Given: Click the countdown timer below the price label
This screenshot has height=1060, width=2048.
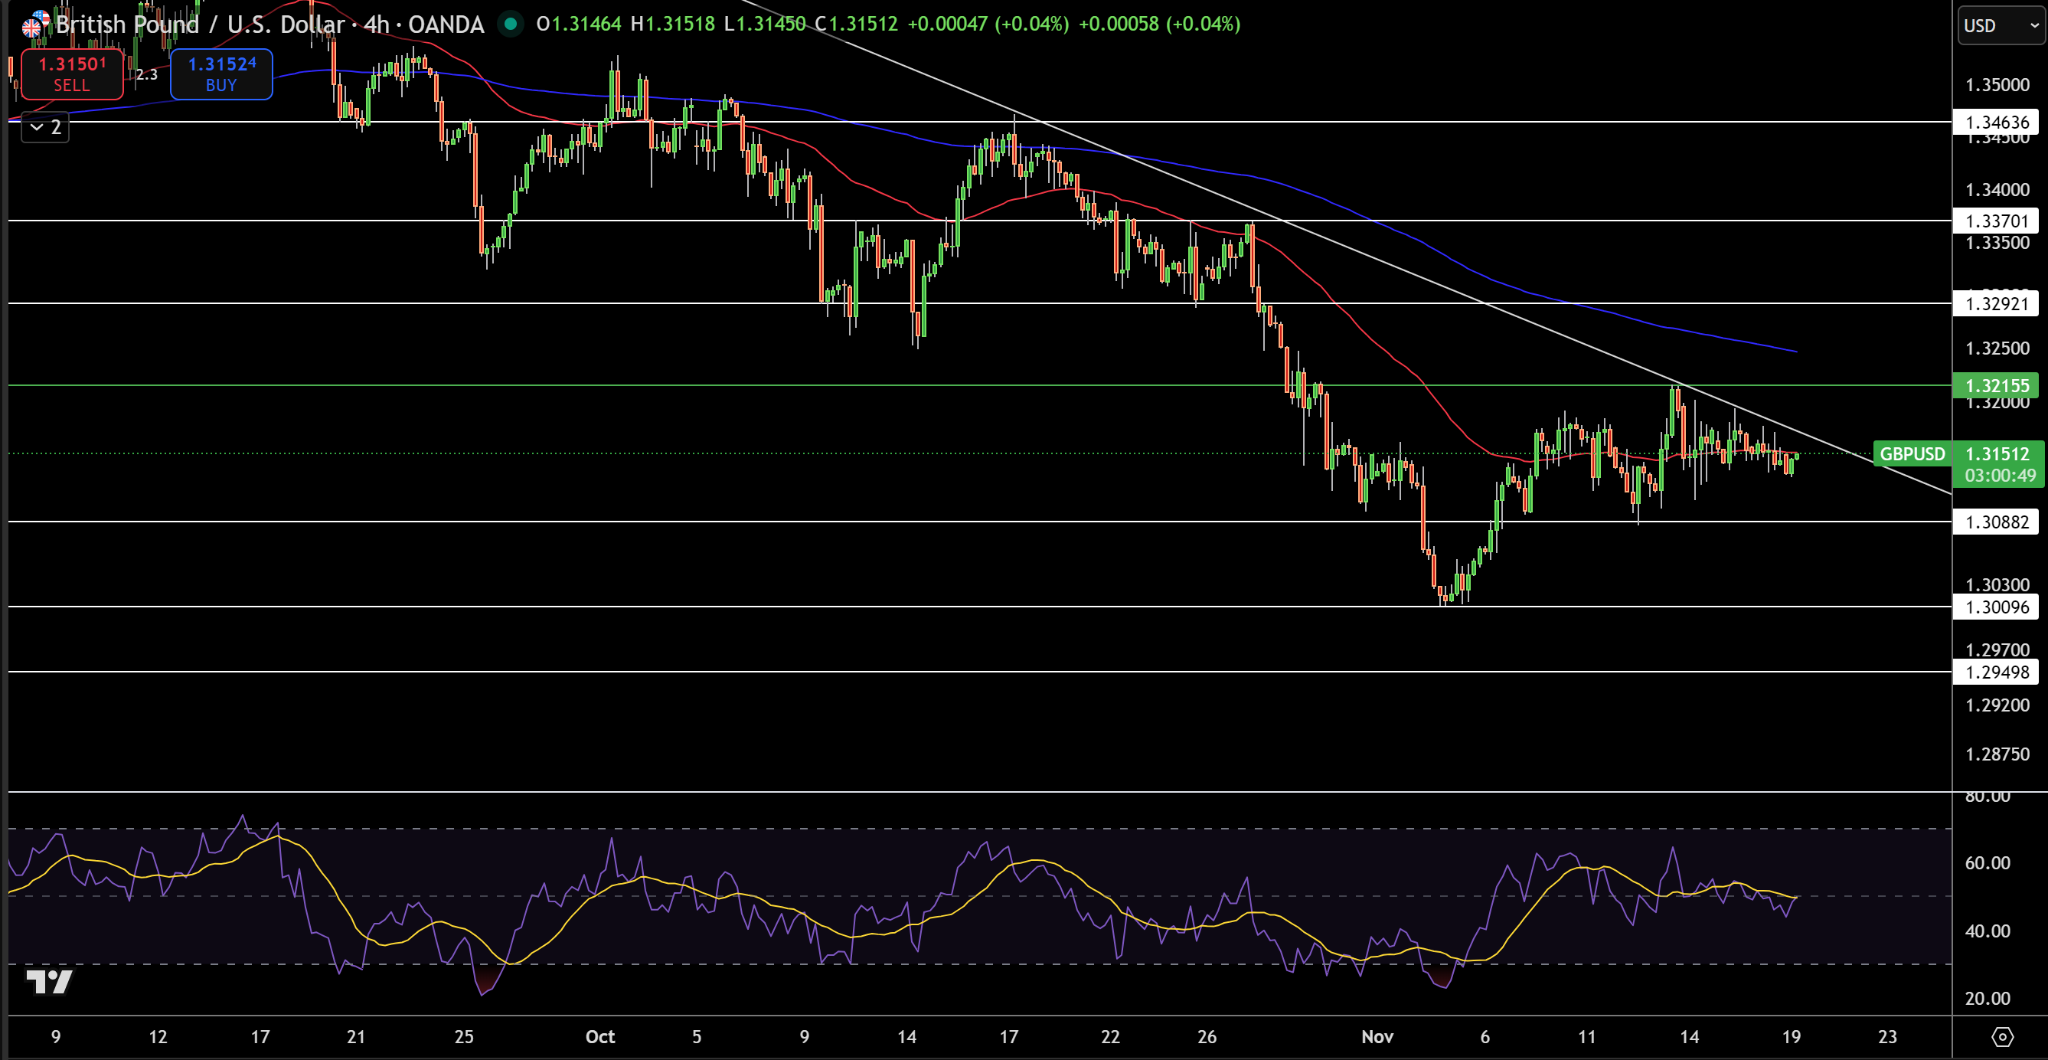Looking at the screenshot, I should tap(1997, 476).
